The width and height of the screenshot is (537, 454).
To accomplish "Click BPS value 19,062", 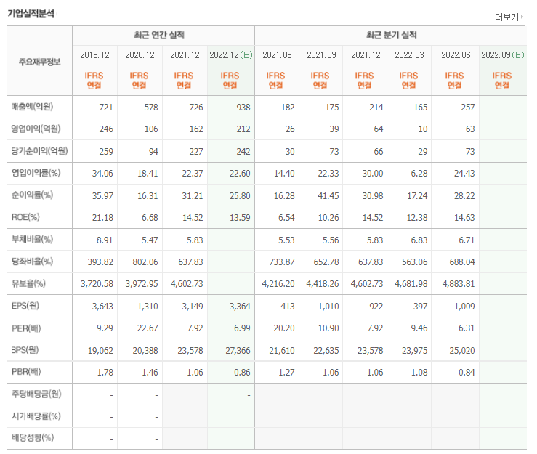I will [100, 351].
